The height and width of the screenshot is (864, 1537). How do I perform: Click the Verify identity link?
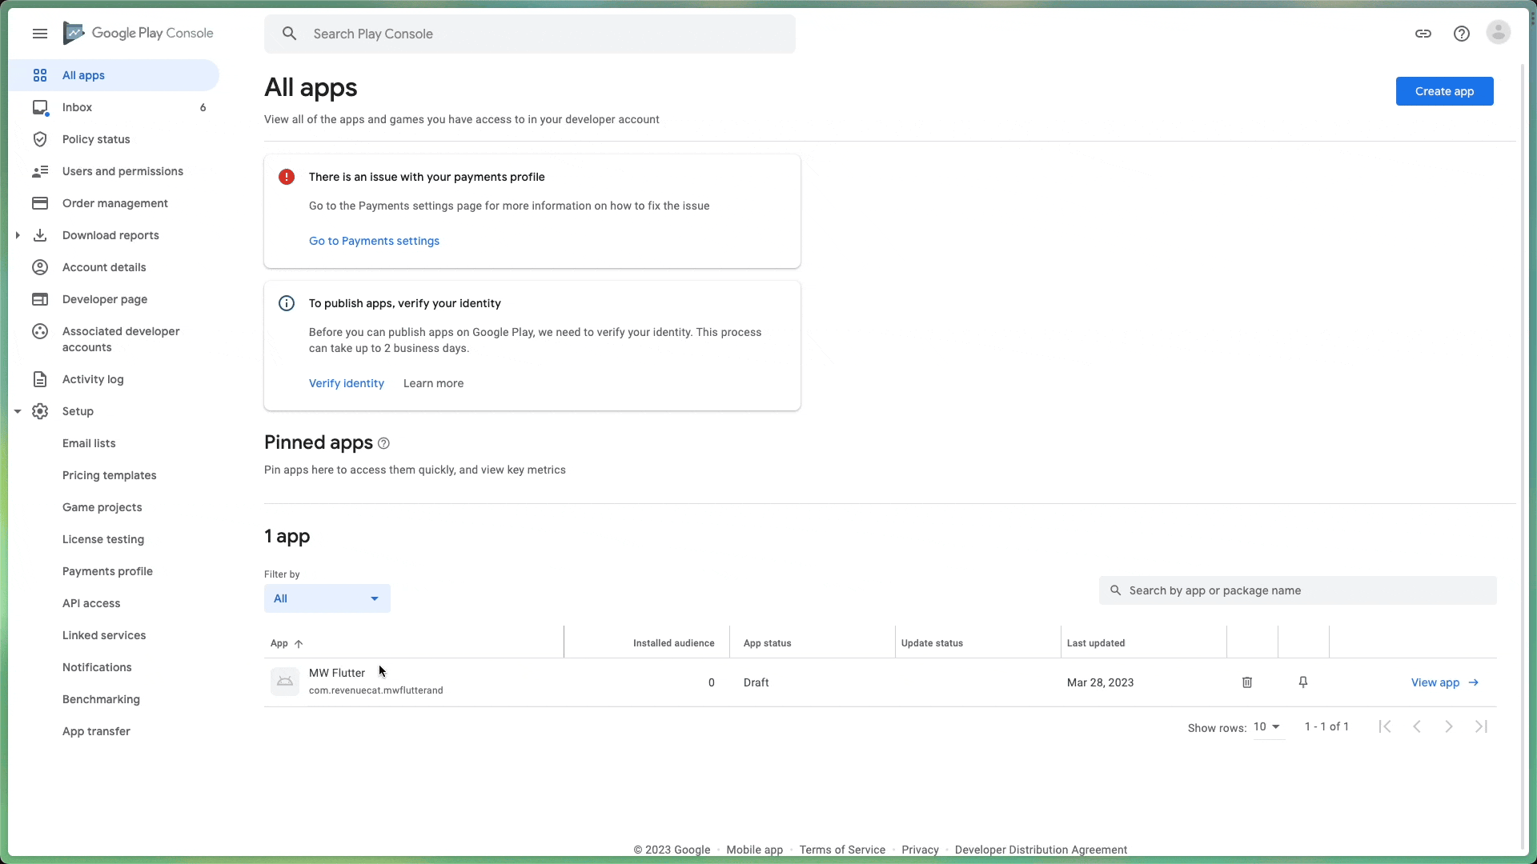point(347,383)
